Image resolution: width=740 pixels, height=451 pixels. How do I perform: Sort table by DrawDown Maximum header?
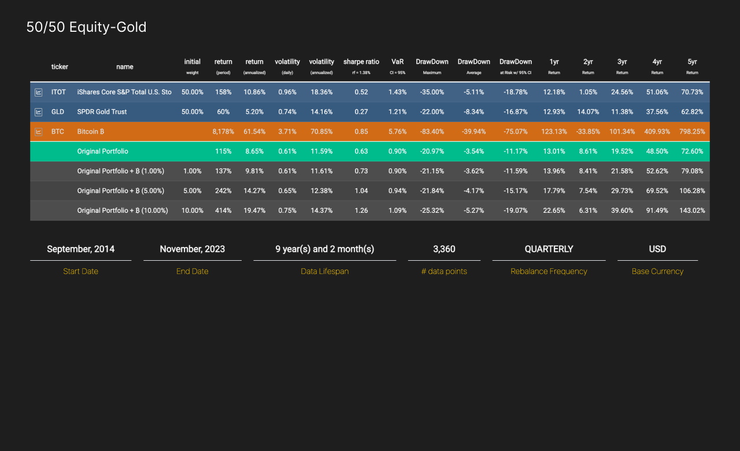pyautogui.click(x=432, y=66)
